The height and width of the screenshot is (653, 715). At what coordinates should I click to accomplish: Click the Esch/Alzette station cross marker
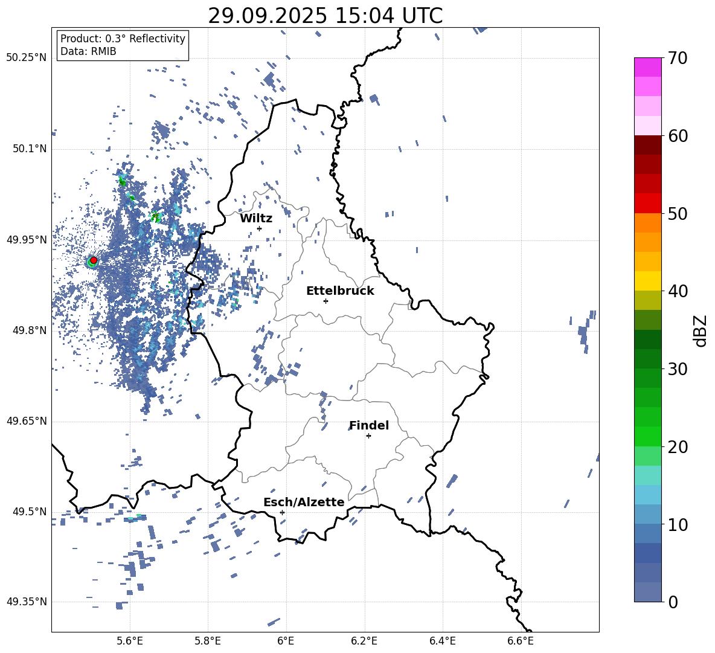[x=282, y=512]
